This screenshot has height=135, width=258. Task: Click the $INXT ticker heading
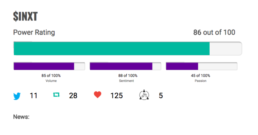tap(25, 16)
